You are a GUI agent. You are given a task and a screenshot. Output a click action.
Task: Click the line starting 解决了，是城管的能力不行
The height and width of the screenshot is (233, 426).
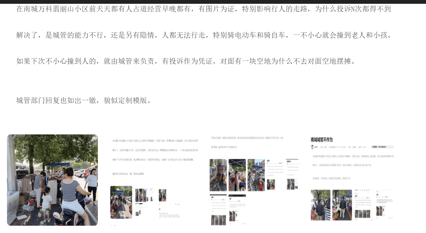[x=204, y=35]
